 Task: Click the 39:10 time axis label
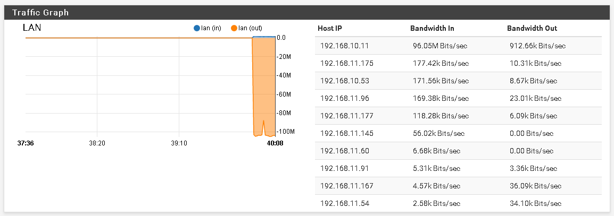click(179, 143)
